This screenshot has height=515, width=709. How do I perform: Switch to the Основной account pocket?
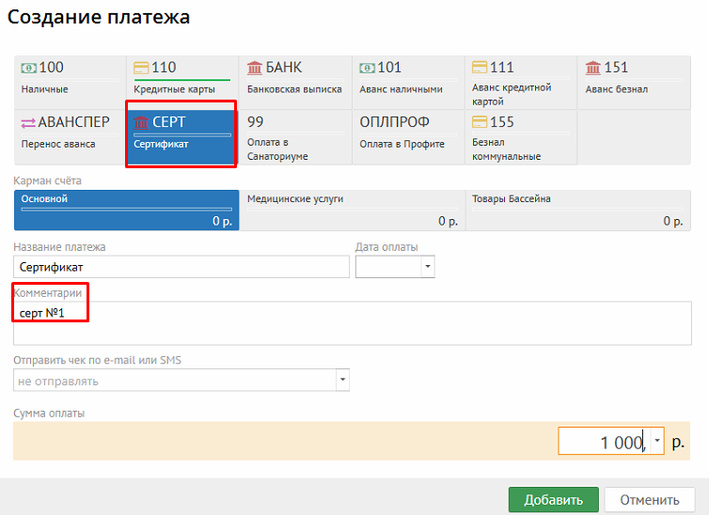click(126, 210)
